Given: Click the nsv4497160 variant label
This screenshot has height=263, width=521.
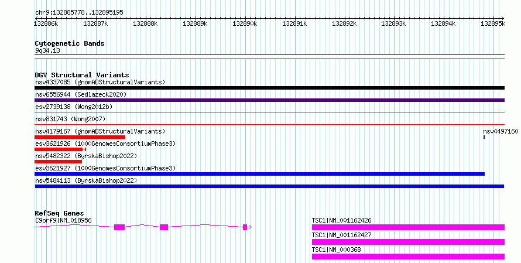Looking at the screenshot, I should (x=501, y=131).
